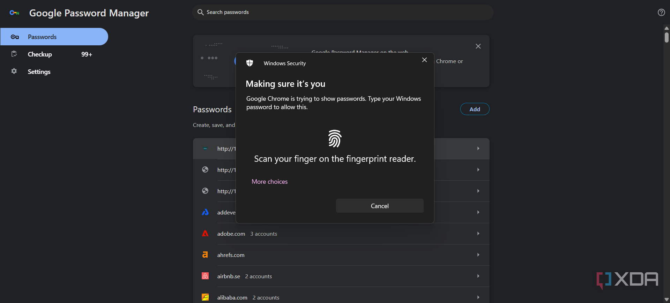Click the scrollbar up arrow

click(x=667, y=28)
